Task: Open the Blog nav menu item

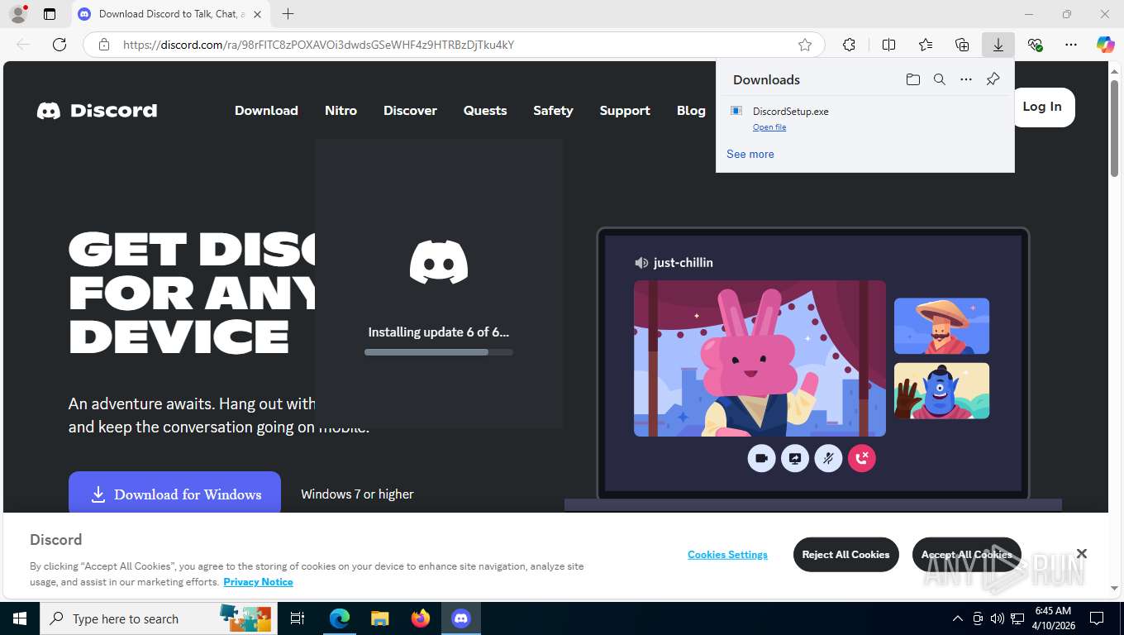Action: [691, 111]
